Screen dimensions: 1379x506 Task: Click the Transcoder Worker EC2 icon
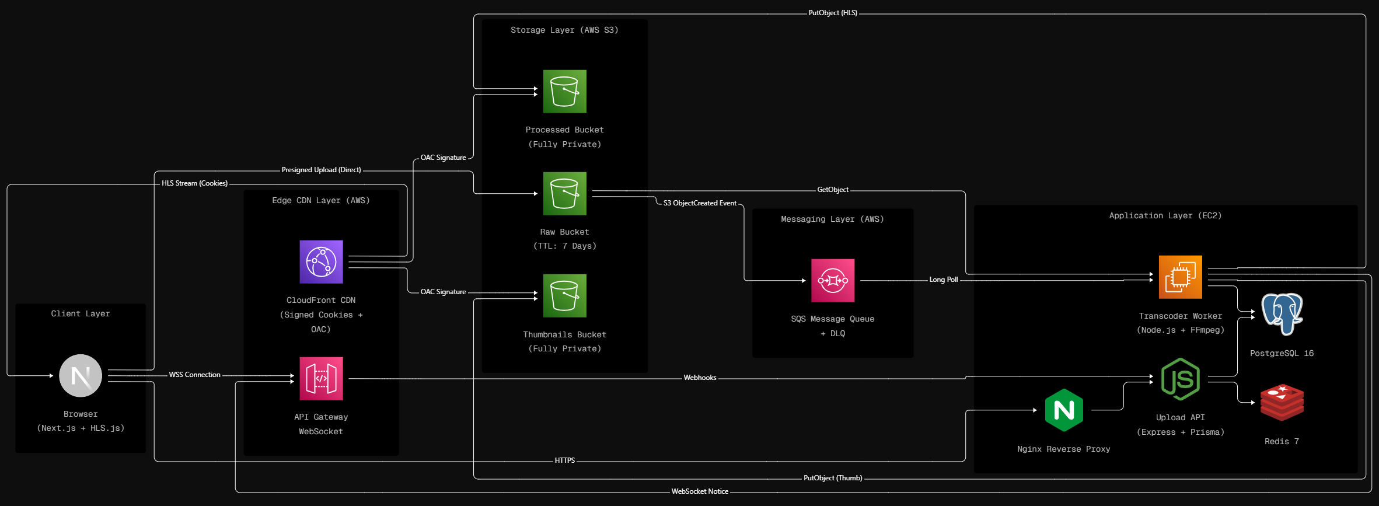click(x=1180, y=277)
